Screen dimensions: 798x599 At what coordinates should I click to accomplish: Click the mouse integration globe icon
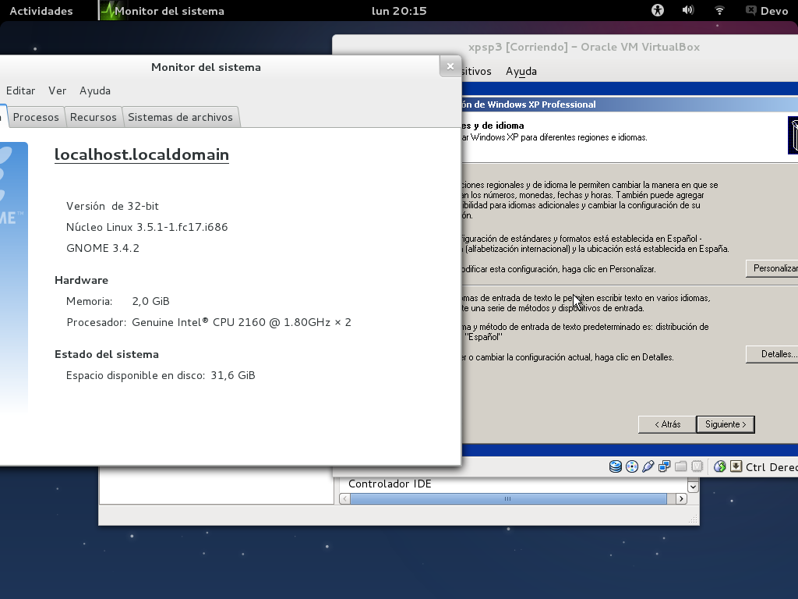click(719, 466)
